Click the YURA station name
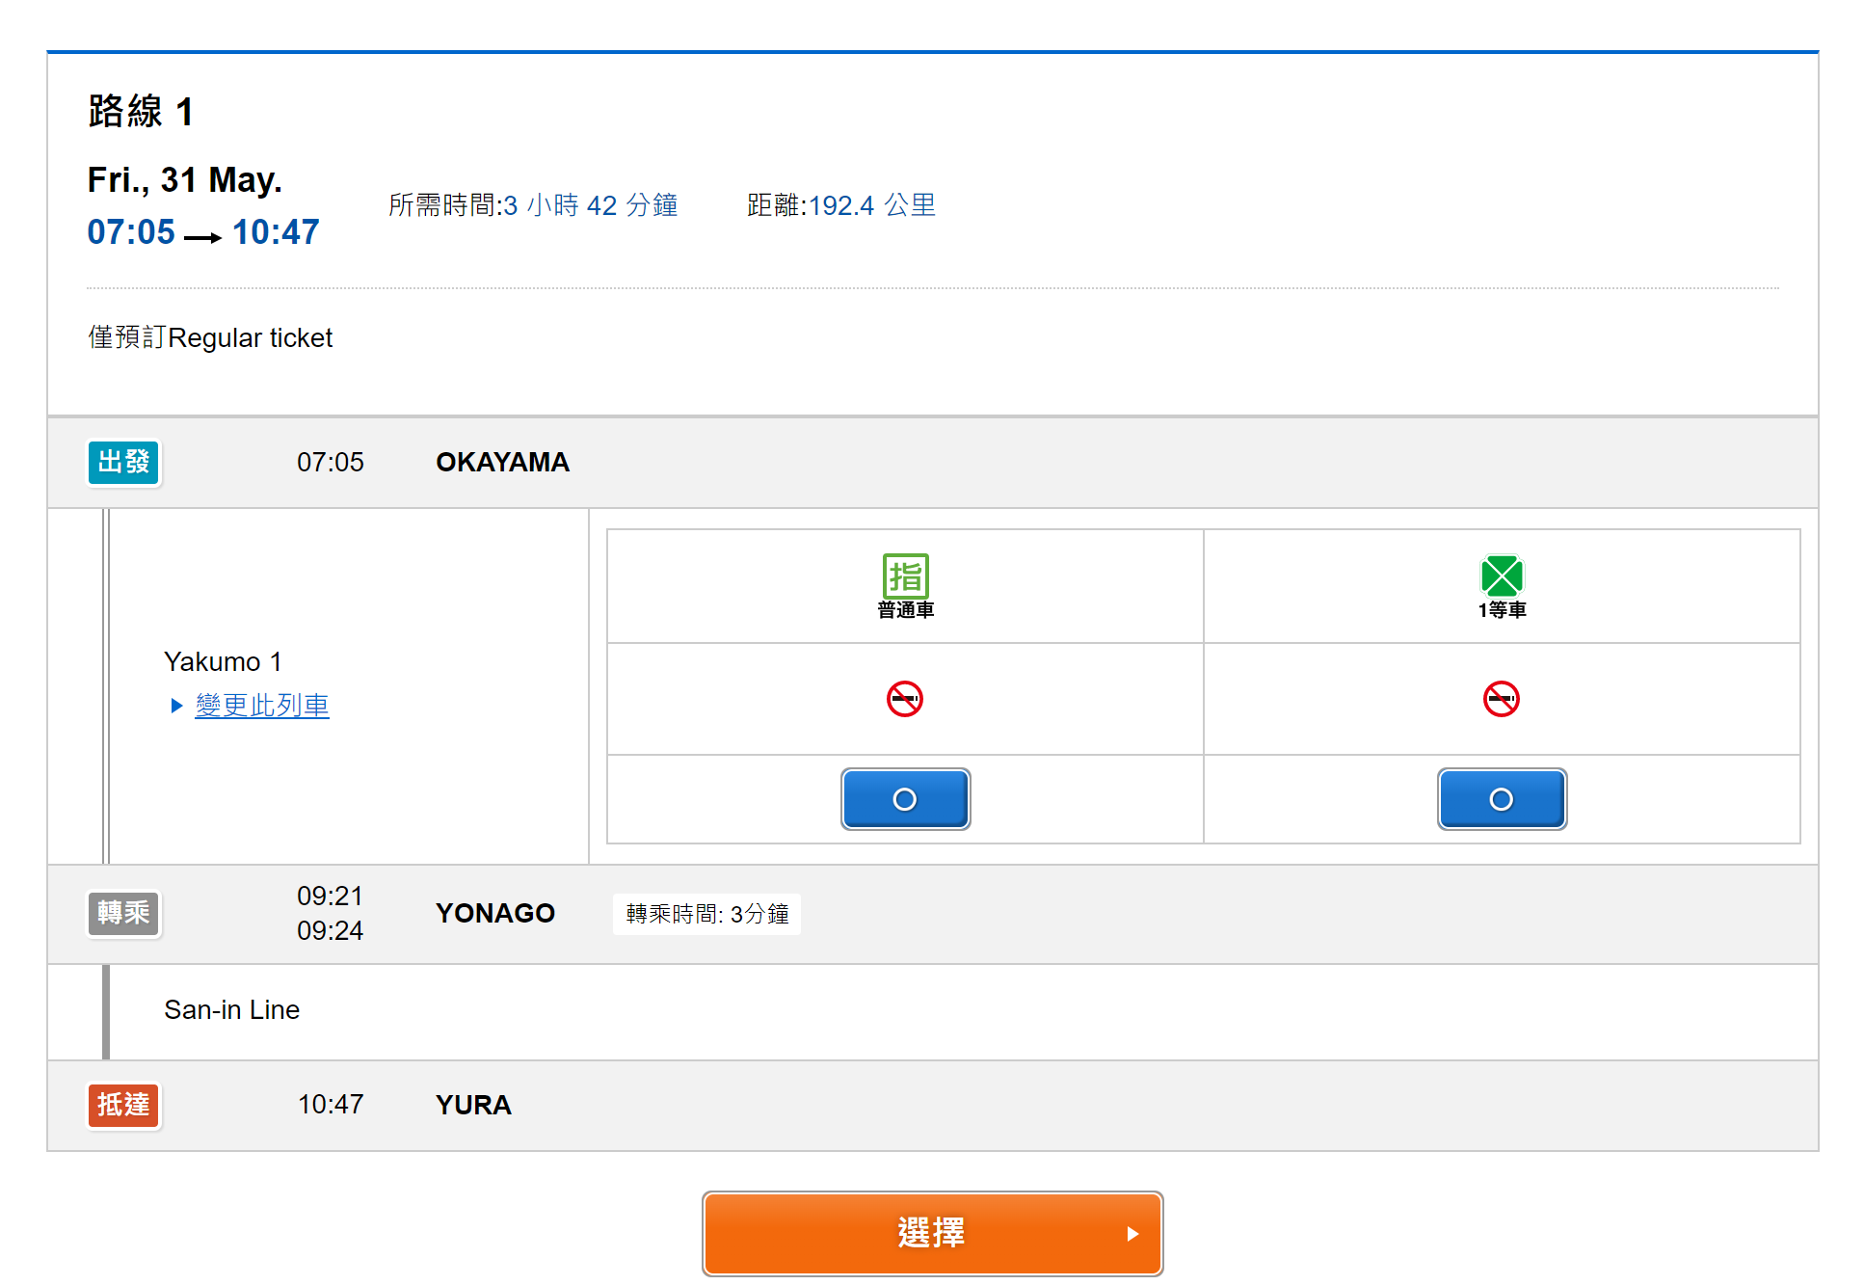The image size is (1864, 1285). 472,1105
